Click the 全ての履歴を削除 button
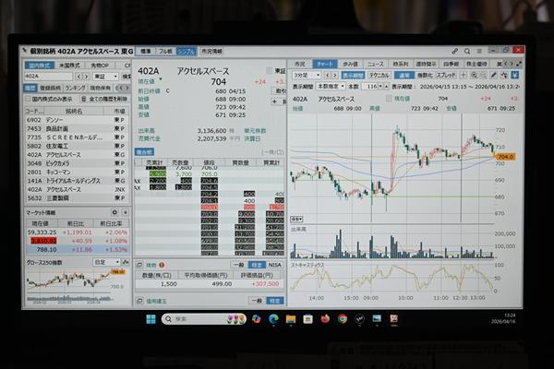The image size is (554, 369). [103, 98]
